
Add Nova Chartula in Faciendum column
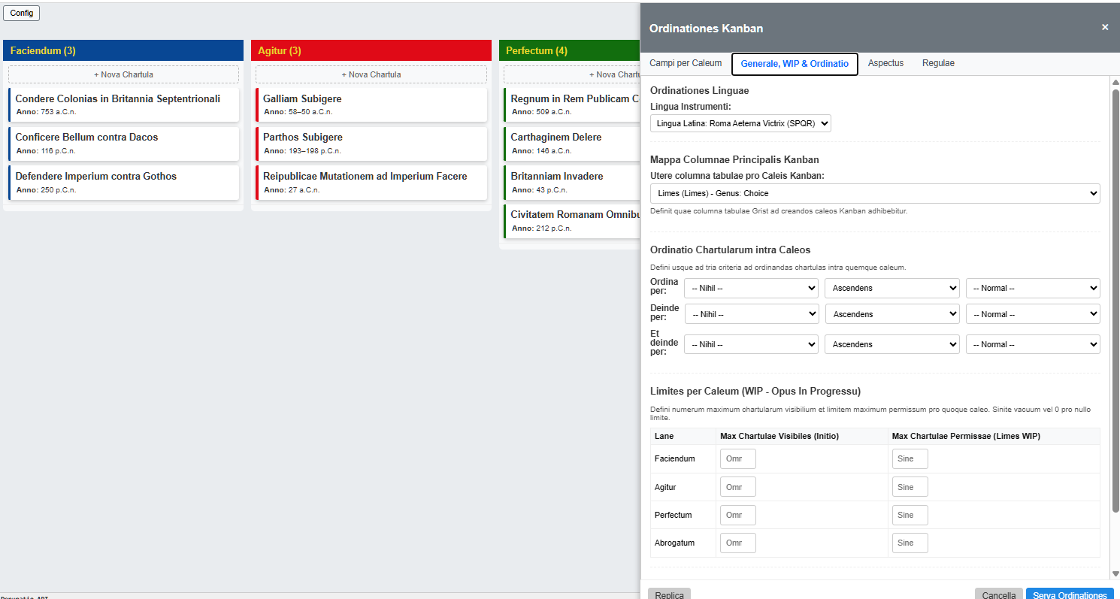point(123,74)
